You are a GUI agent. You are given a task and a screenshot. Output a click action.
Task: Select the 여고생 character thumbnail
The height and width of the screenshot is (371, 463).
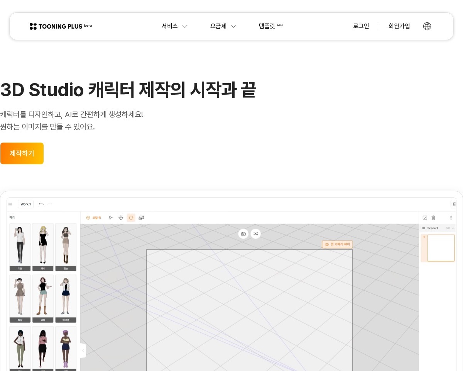pyautogui.click(x=66, y=299)
